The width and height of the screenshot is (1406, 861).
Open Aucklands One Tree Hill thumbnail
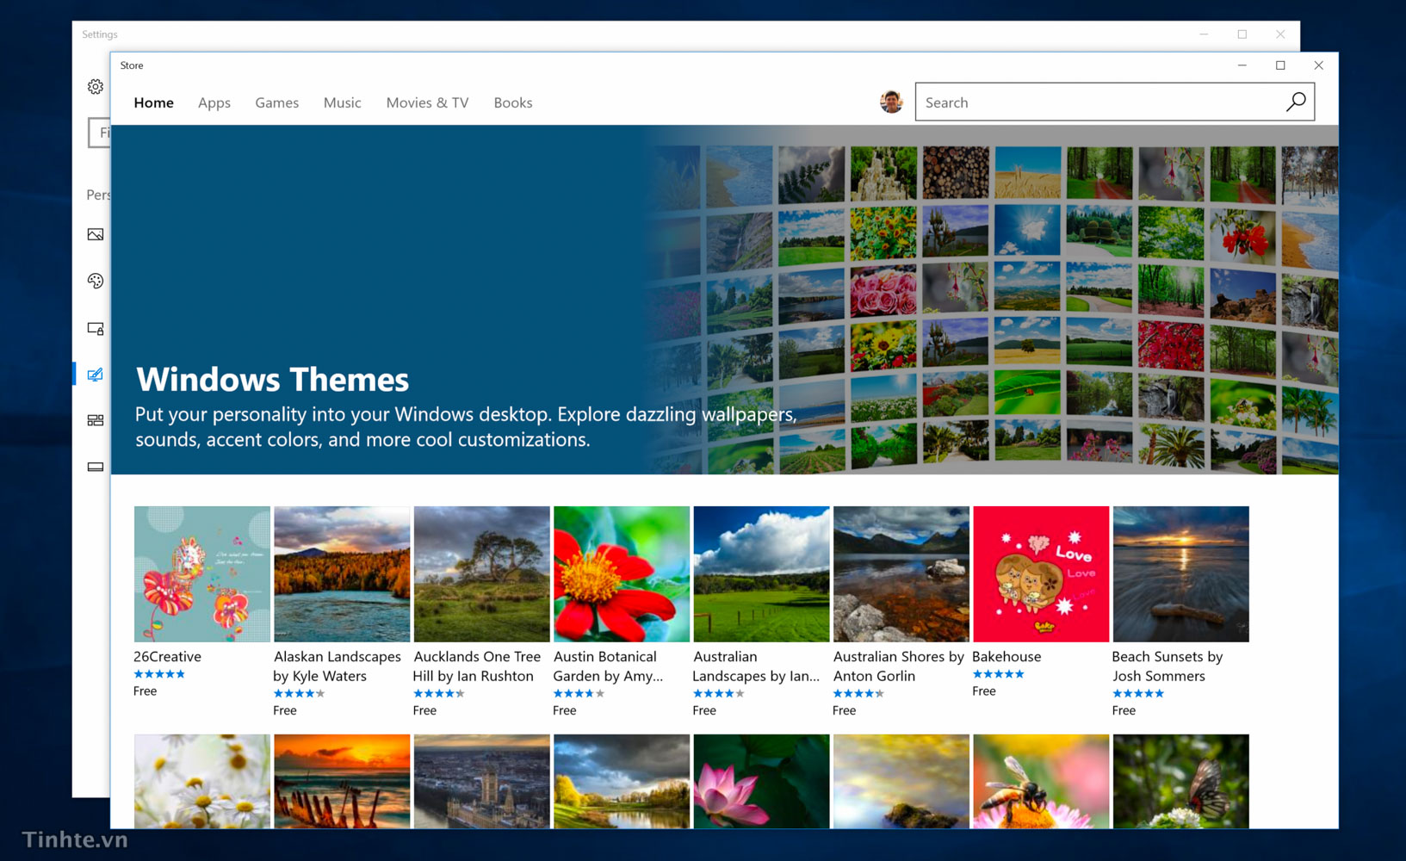(481, 573)
